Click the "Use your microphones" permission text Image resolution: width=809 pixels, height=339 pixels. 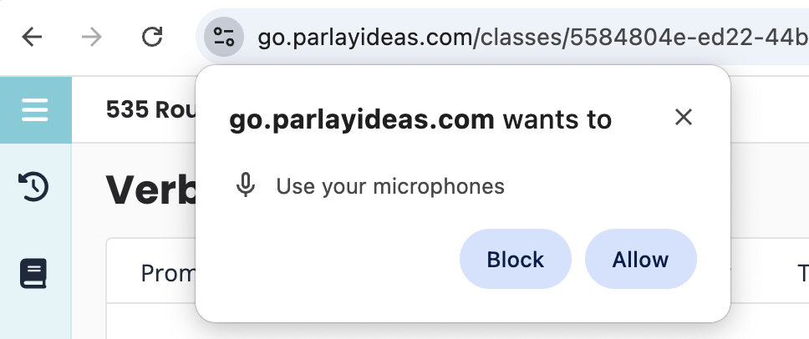(390, 185)
